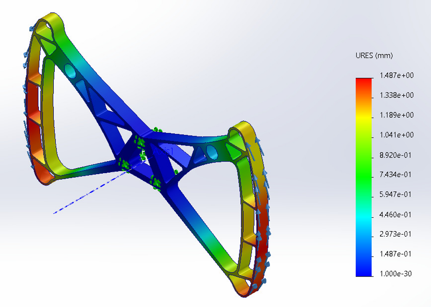Screen dimensions: 431x307
Task: Select the 7.434e-01 legend label
Action: click(396, 175)
